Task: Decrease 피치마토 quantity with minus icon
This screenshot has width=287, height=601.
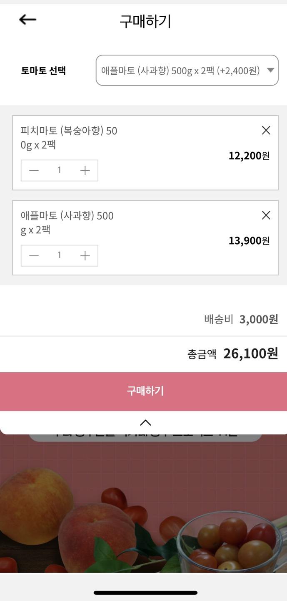Action: pos(34,170)
